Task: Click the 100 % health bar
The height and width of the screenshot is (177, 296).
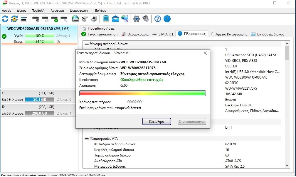Action: (40, 35)
